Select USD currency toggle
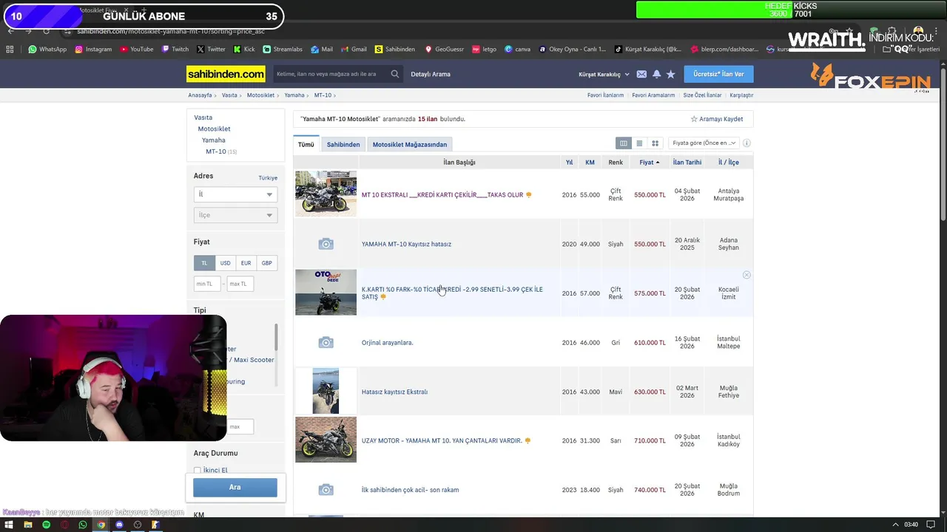The height and width of the screenshot is (532, 947). 225,263
